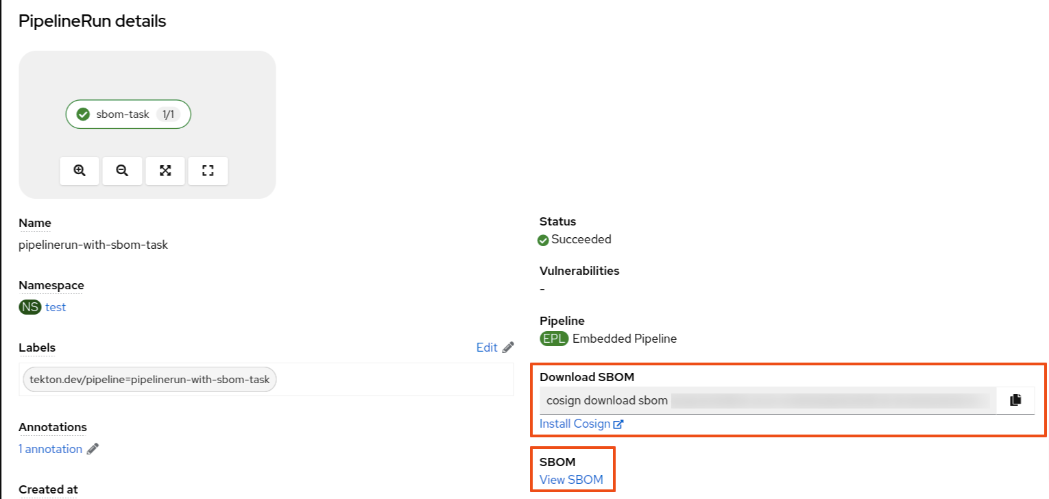The height and width of the screenshot is (499, 1049).
Task: Click the green EPL pipeline badge
Action: [554, 339]
